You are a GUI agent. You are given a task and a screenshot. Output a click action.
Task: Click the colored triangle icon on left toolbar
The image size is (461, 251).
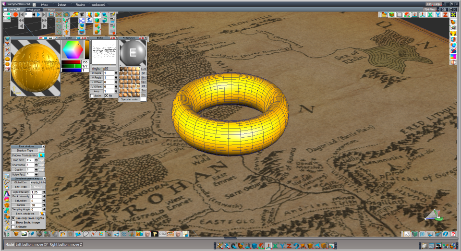tap(7, 194)
